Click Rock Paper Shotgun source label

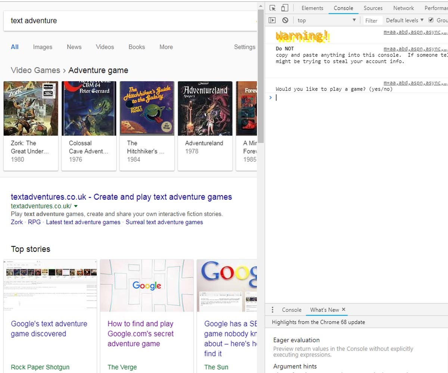(x=40, y=367)
